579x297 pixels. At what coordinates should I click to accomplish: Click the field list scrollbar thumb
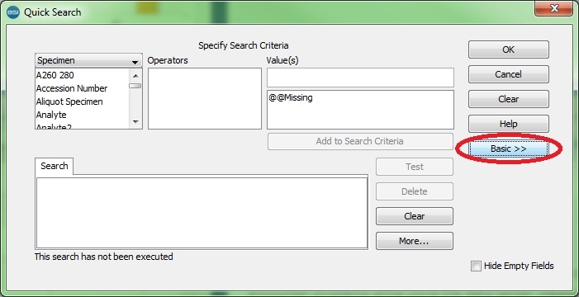[135, 86]
